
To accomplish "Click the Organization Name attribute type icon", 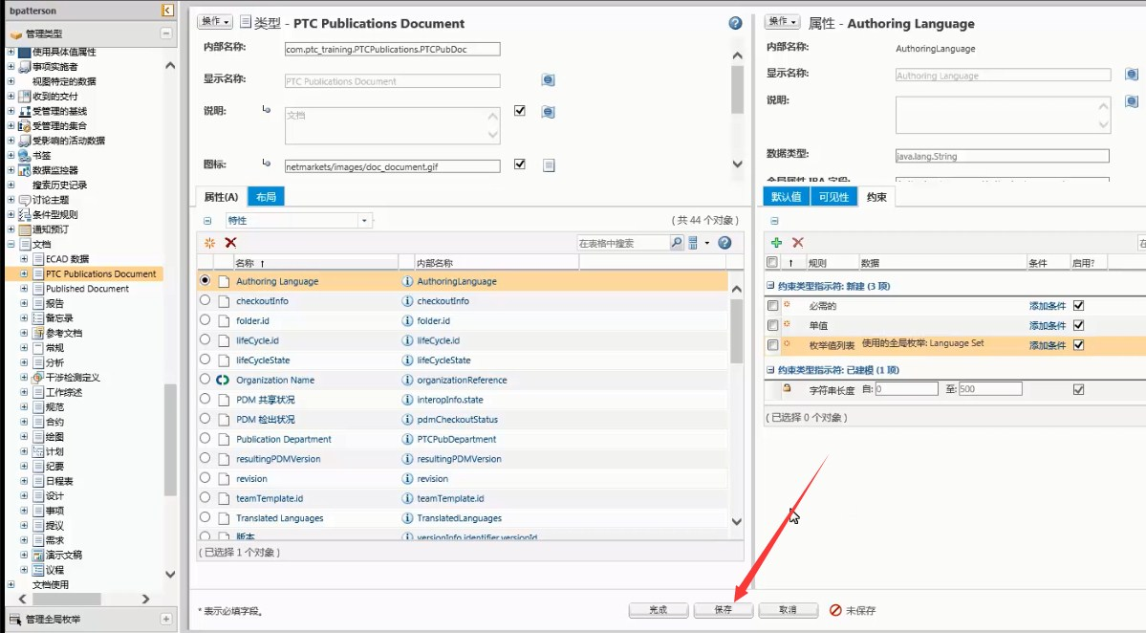I will (223, 380).
